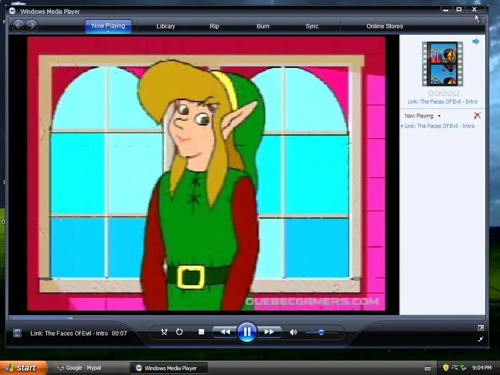Click the title link under the thumbnail
This screenshot has width=500, height=375.
pyautogui.click(x=442, y=102)
